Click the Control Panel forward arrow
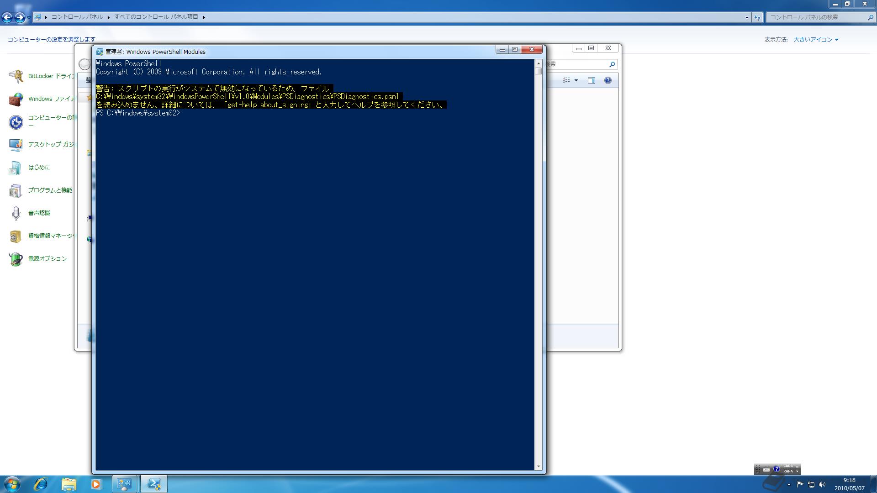This screenshot has height=493, width=877. (x=20, y=17)
